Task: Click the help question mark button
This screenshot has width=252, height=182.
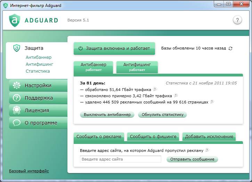Action: click(x=237, y=20)
